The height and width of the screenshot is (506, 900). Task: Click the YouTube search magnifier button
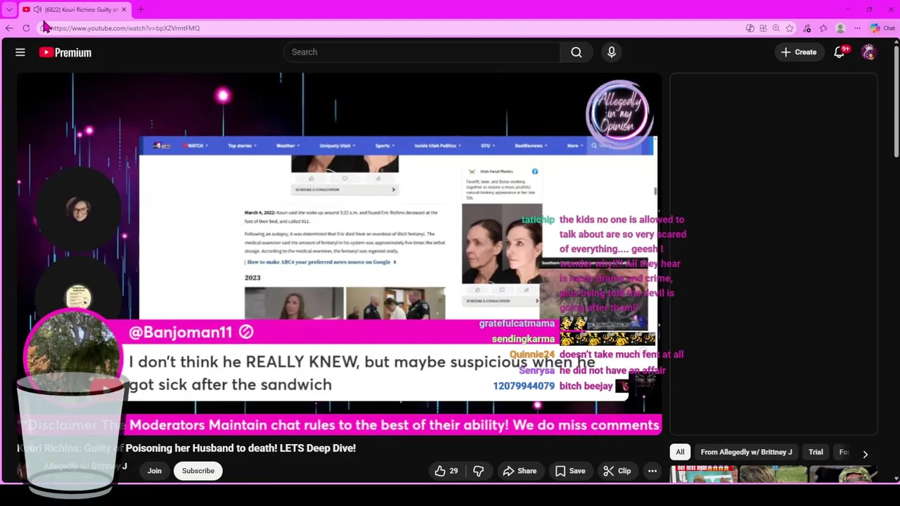pyautogui.click(x=576, y=52)
